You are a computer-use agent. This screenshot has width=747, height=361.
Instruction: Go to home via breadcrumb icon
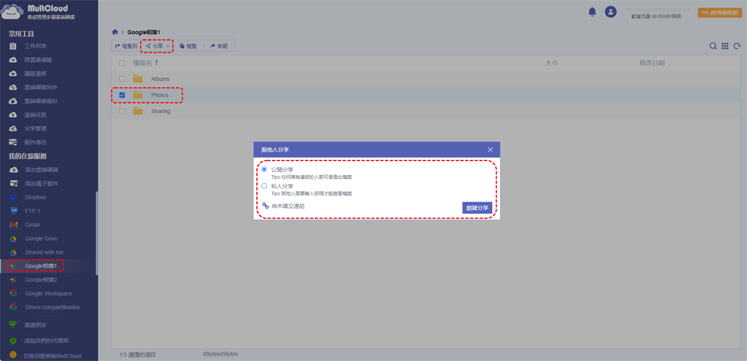(x=115, y=32)
